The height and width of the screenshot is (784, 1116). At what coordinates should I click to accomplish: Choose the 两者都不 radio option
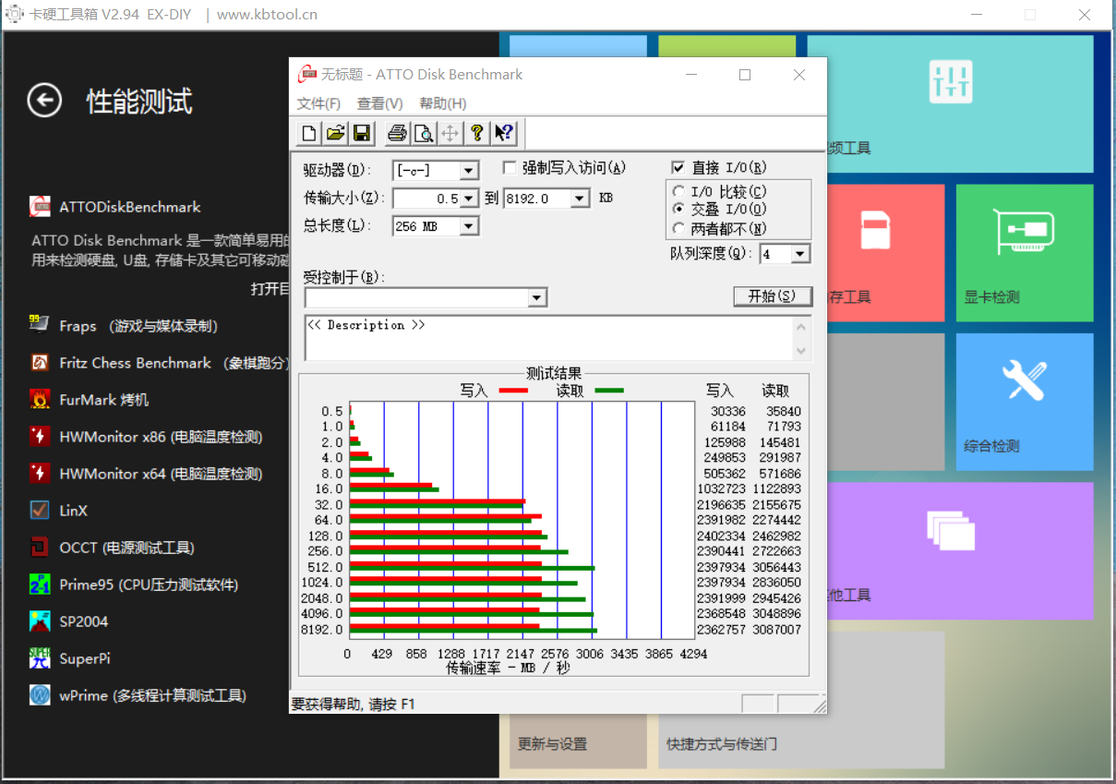pos(679,228)
